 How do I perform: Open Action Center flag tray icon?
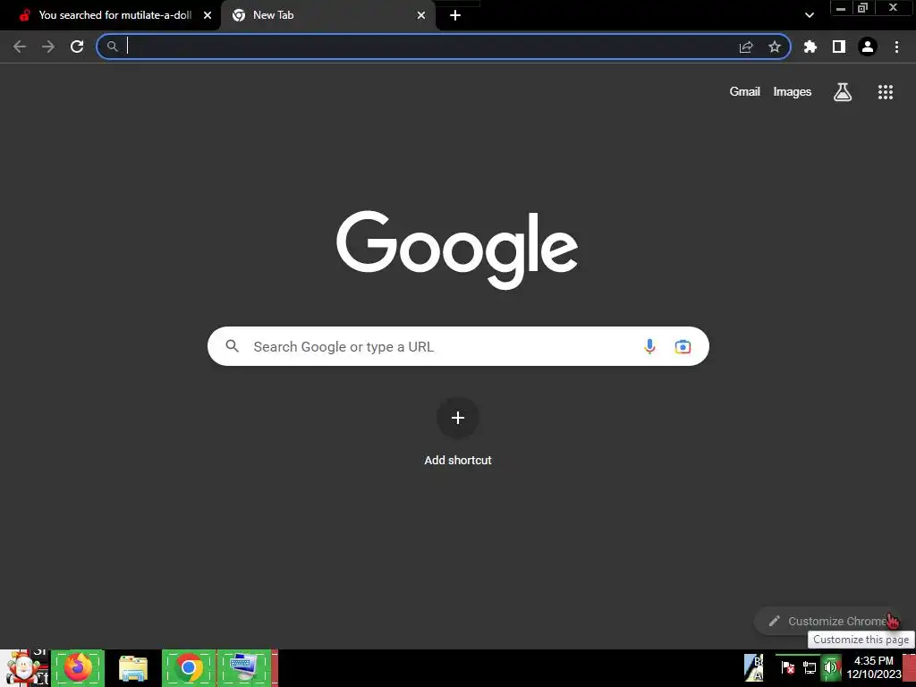(x=788, y=667)
